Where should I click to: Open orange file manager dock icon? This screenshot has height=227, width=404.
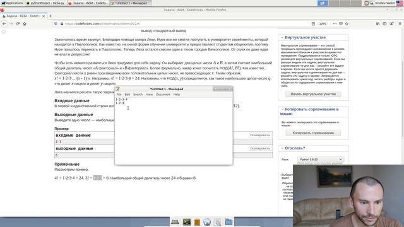coord(197,222)
